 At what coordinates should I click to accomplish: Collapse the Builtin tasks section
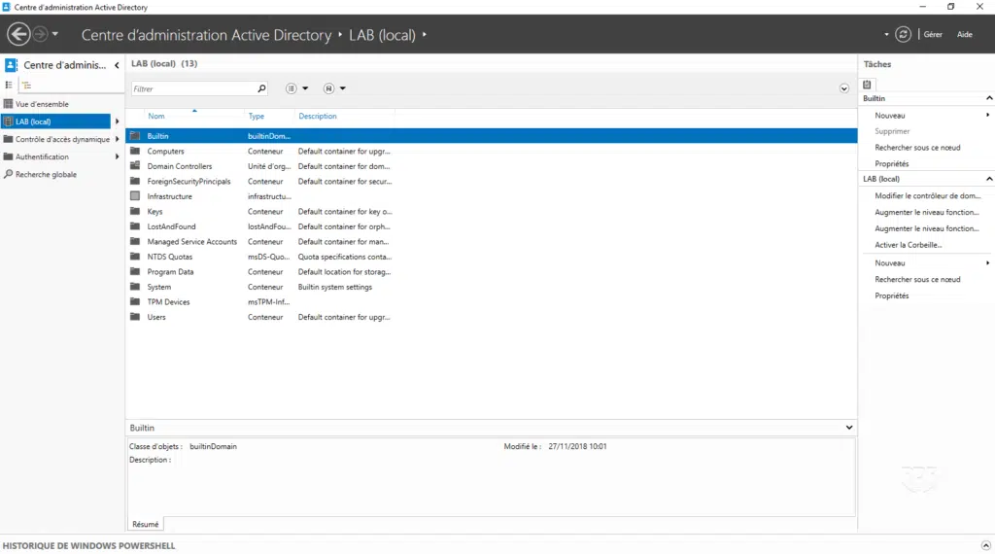point(988,98)
